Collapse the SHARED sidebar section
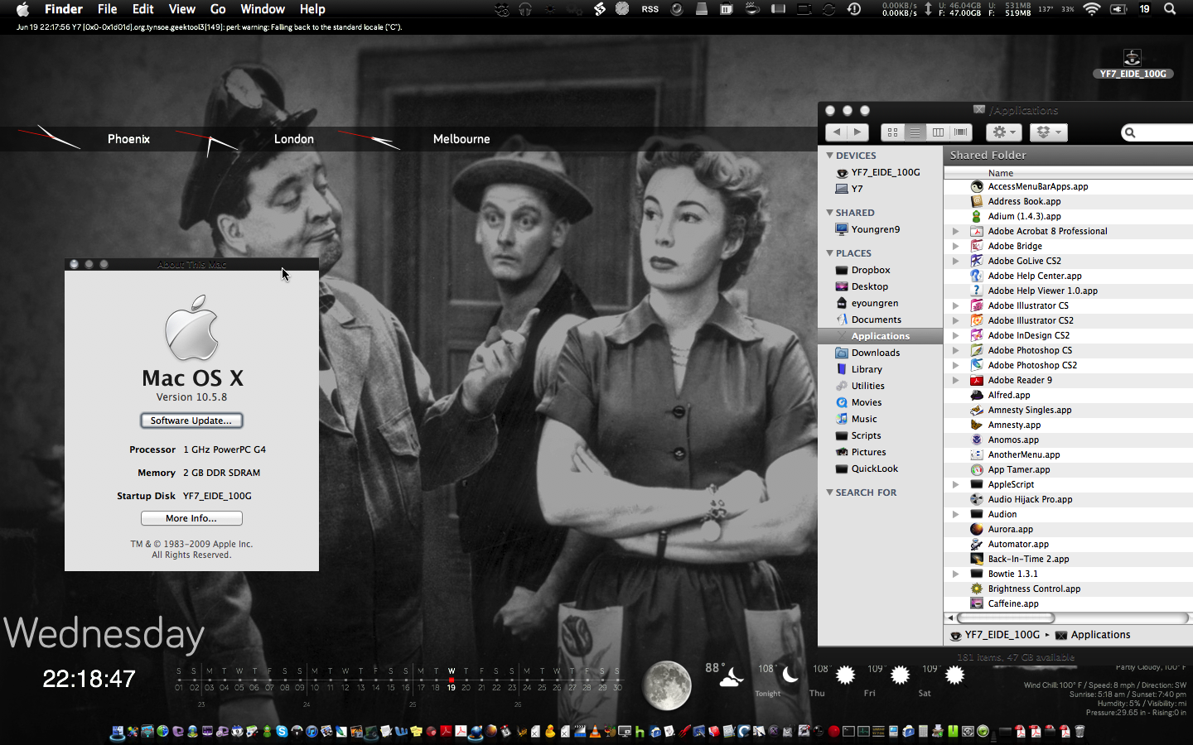This screenshot has height=745, width=1193. click(830, 212)
